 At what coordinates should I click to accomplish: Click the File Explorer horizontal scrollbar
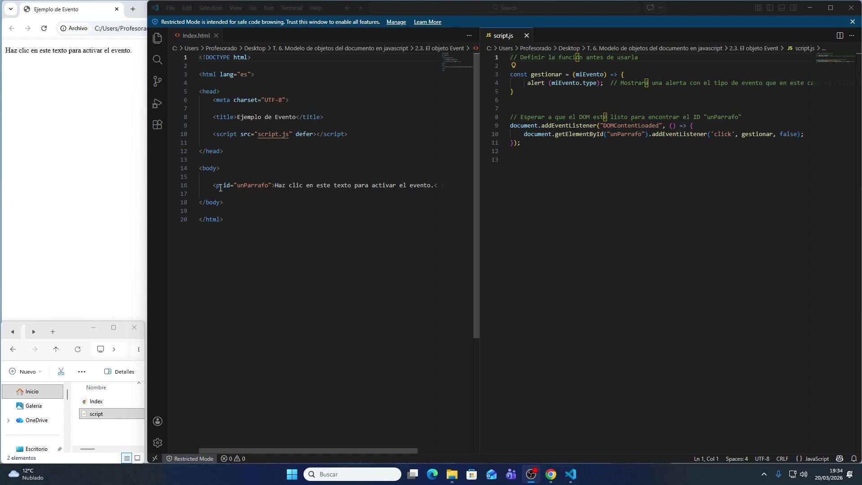(87, 449)
